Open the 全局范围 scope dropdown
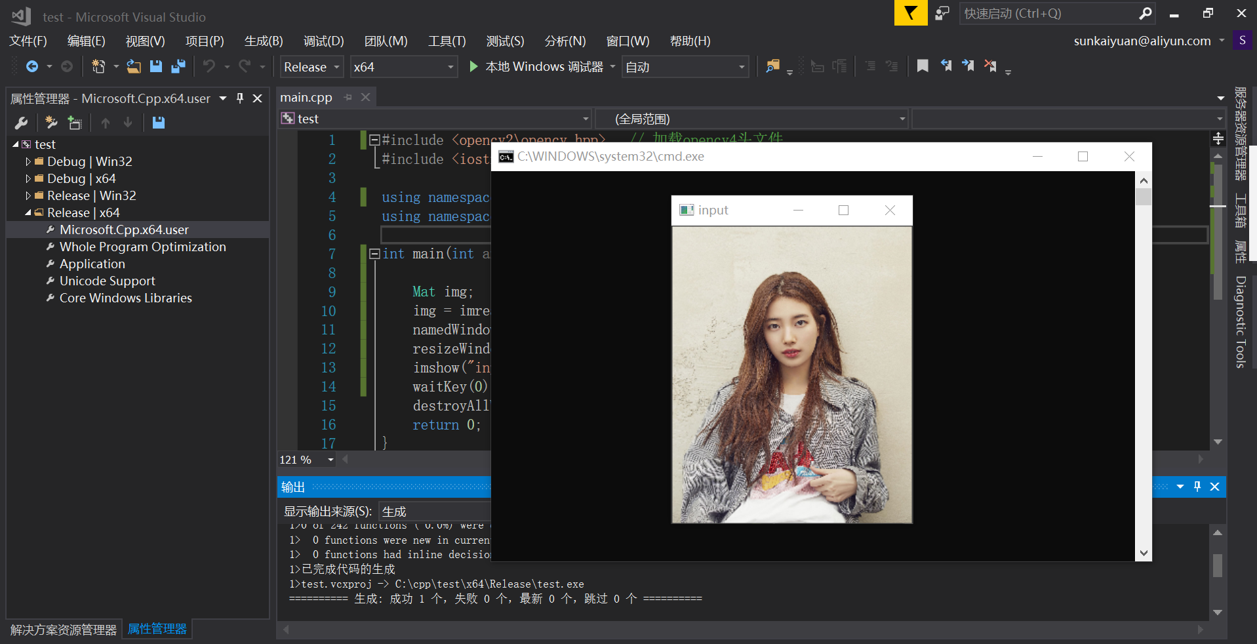 tap(751, 119)
